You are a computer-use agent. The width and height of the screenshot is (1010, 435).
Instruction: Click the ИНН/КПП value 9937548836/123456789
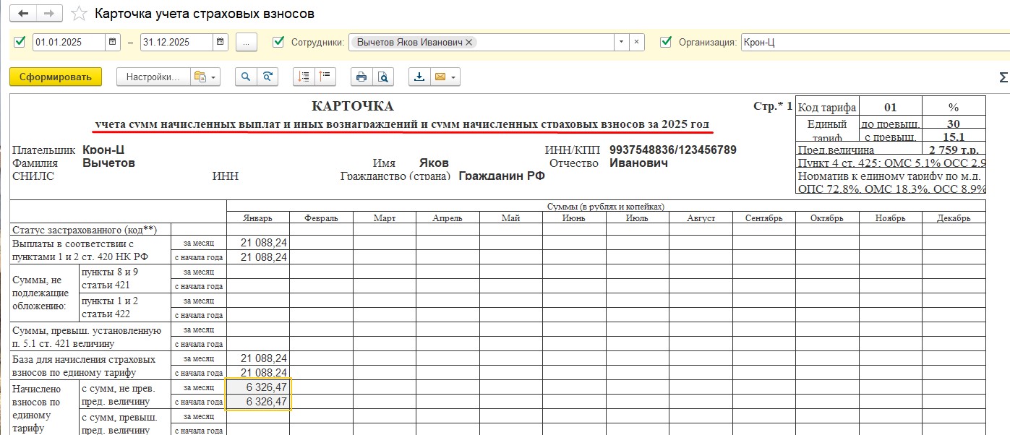[673, 150]
